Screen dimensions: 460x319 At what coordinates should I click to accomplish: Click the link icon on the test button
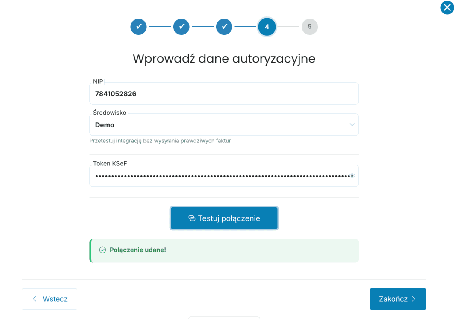pyautogui.click(x=192, y=218)
